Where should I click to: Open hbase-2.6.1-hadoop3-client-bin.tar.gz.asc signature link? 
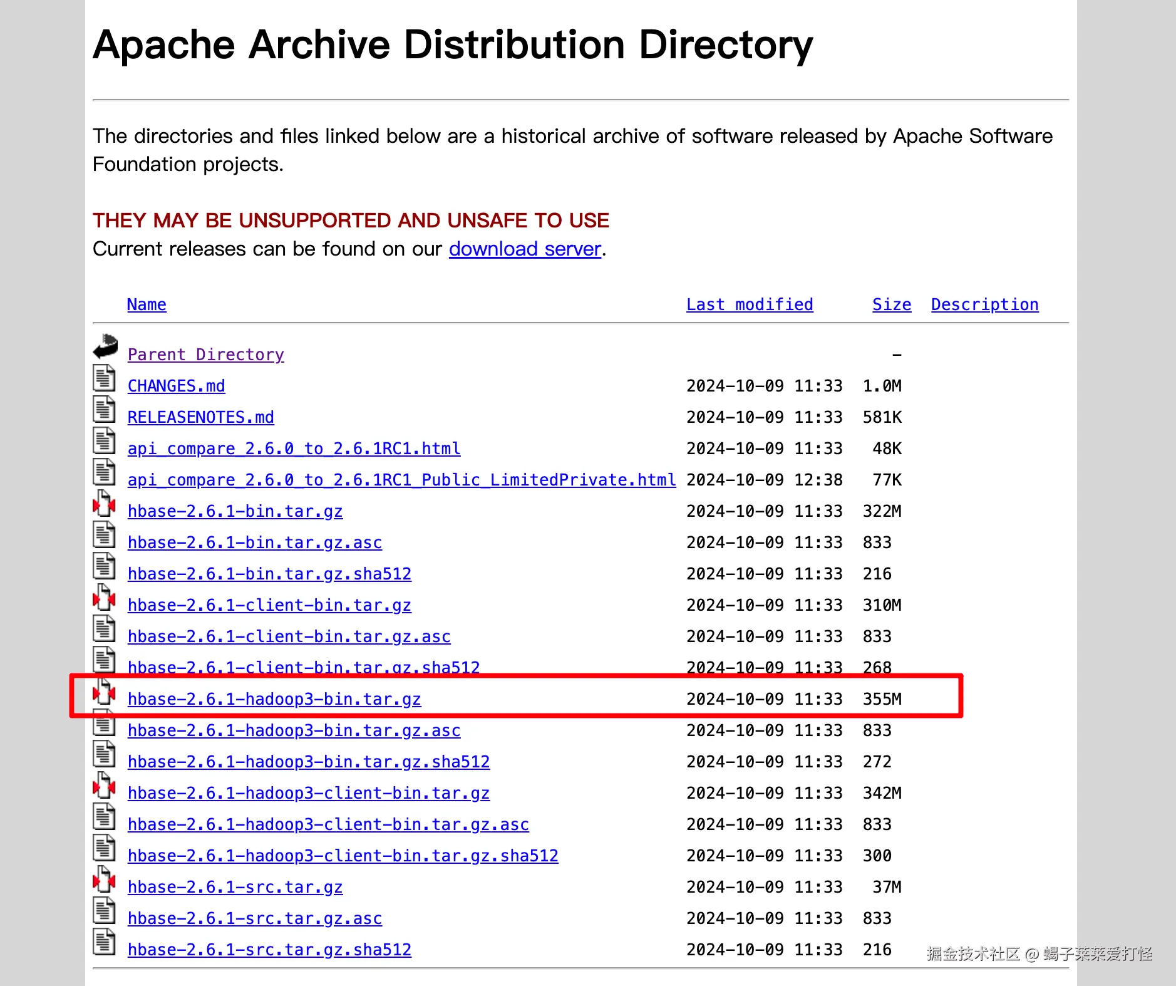(328, 824)
